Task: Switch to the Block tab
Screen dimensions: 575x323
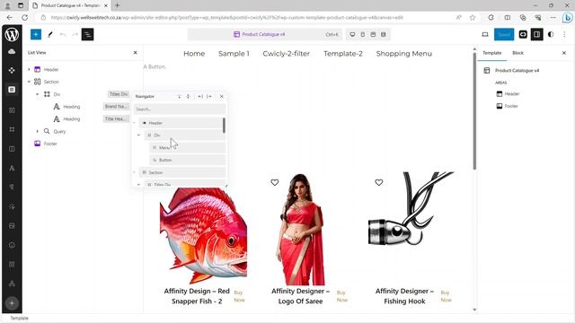Action: 517,53
